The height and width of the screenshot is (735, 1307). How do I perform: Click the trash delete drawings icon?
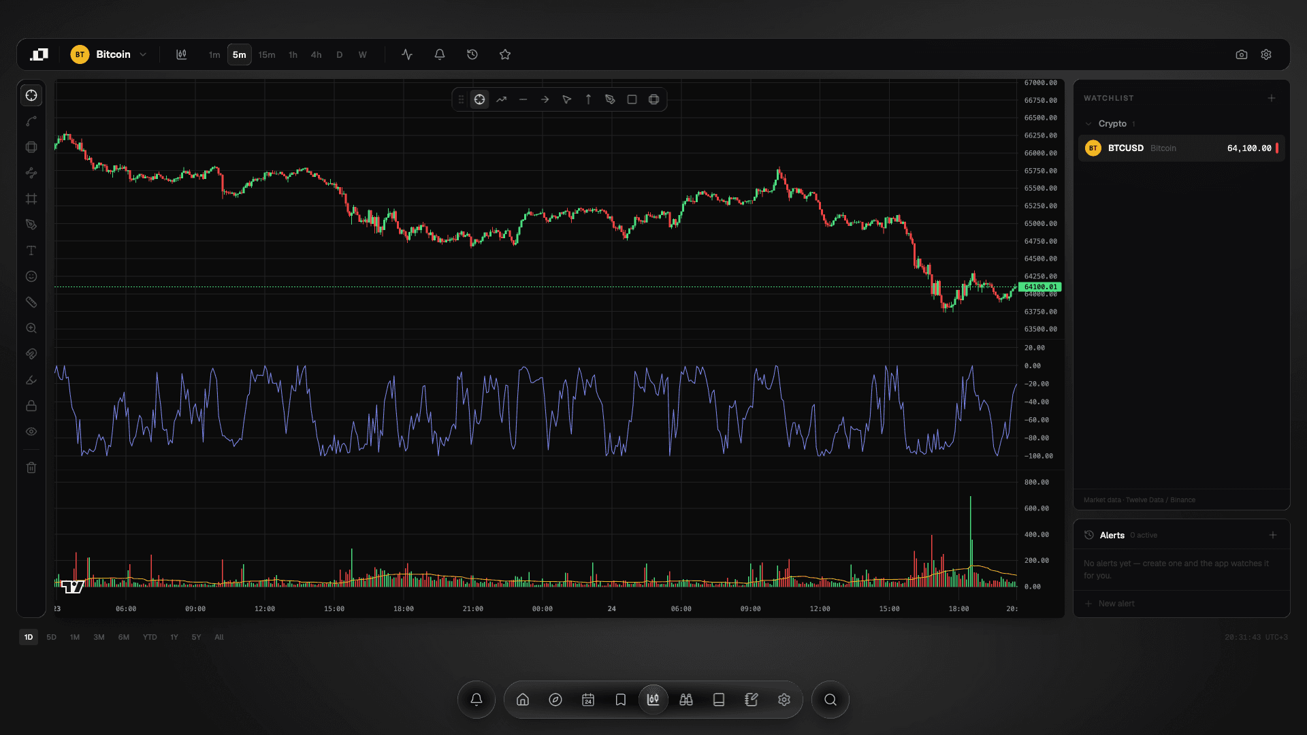(x=31, y=468)
